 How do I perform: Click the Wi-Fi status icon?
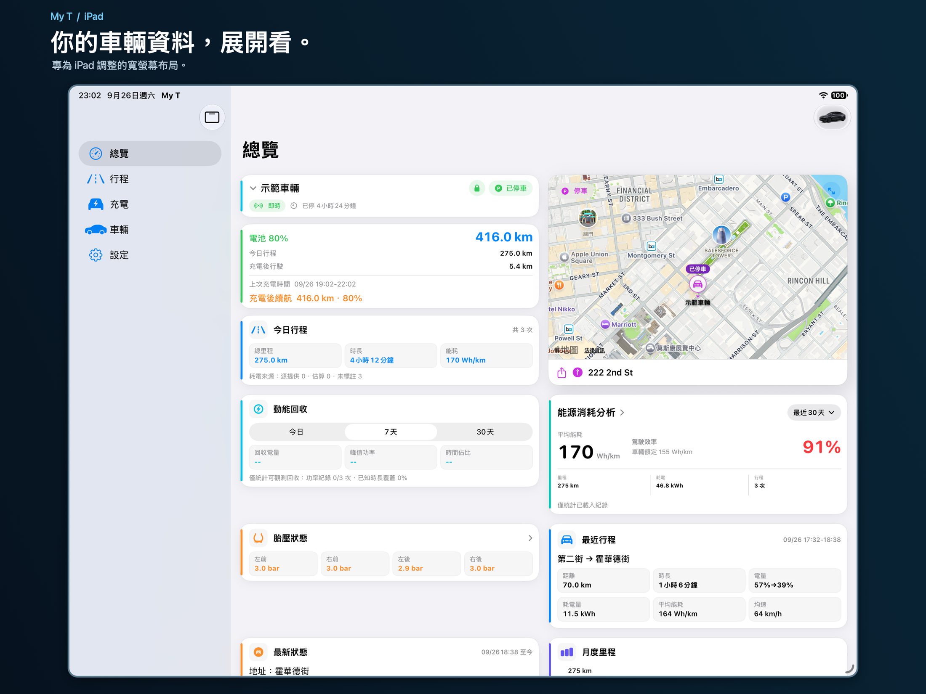[x=823, y=95]
